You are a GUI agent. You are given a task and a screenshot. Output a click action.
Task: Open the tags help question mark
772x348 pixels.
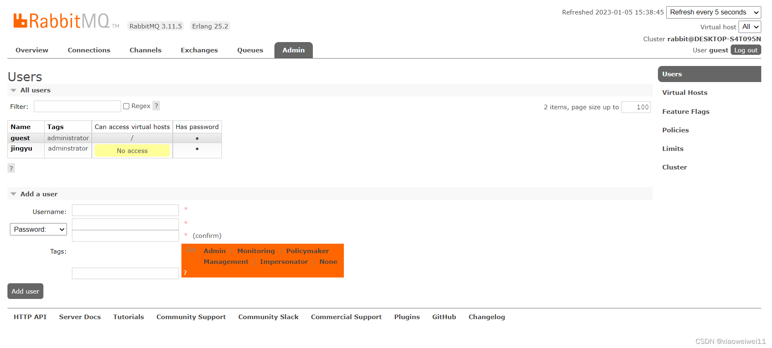[185, 273]
